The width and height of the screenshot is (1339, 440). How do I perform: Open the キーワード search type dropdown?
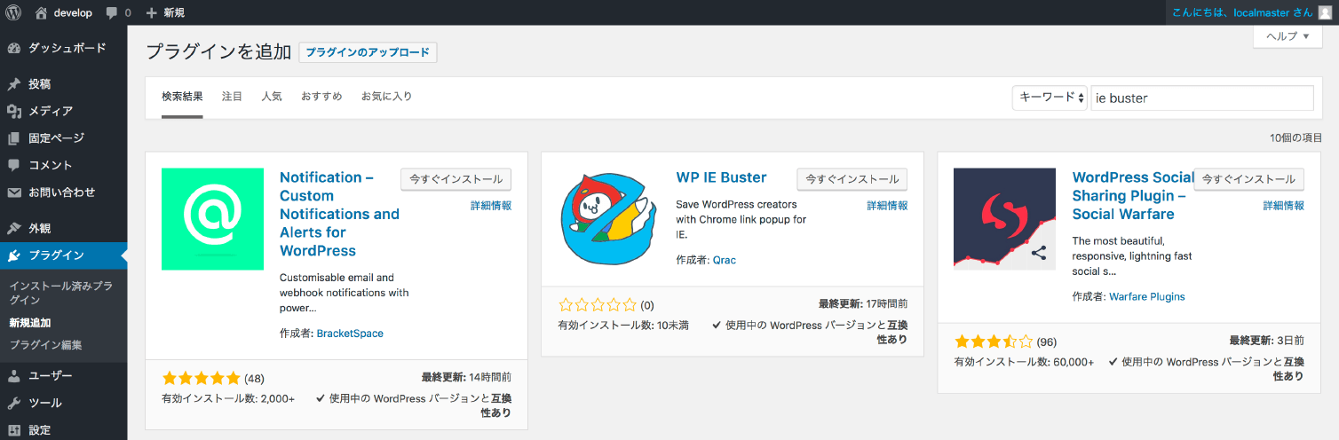(x=1050, y=98)
